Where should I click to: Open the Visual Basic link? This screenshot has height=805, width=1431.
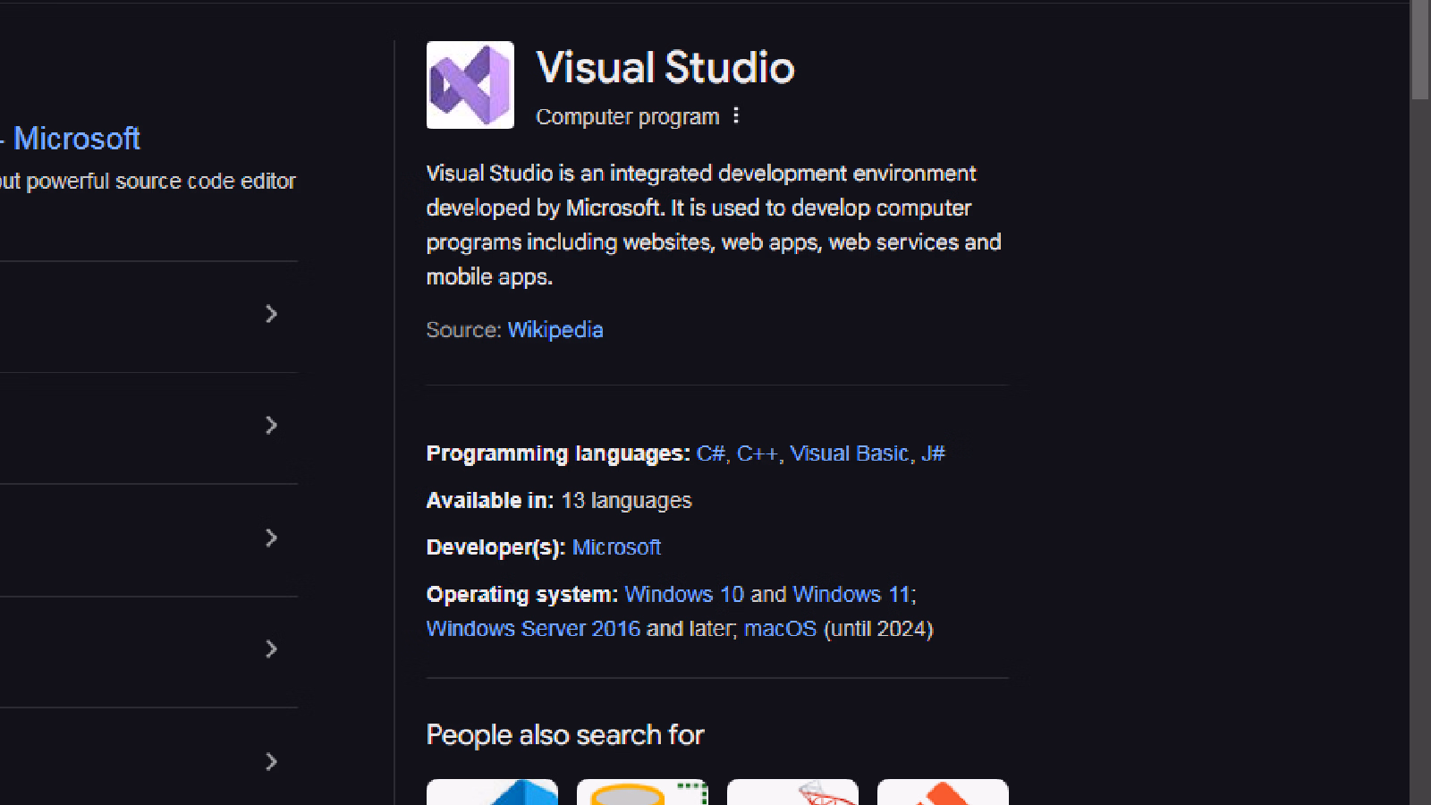(850, 453)
